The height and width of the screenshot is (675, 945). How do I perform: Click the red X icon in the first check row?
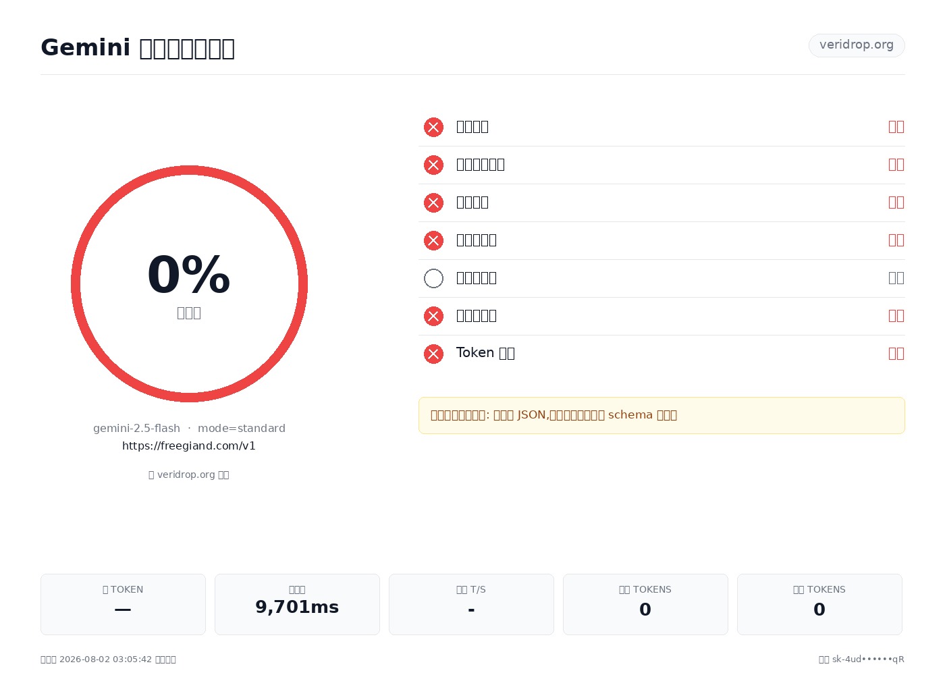(433, 127)
